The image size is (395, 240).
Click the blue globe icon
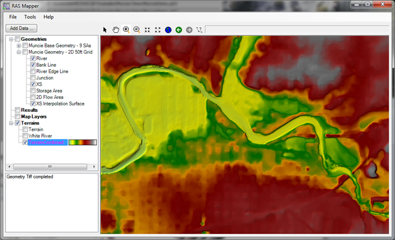168,30
